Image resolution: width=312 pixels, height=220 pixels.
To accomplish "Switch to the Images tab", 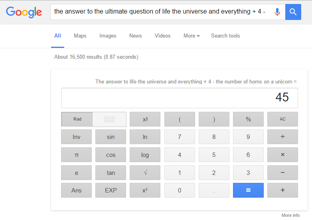I will point(108,36).
